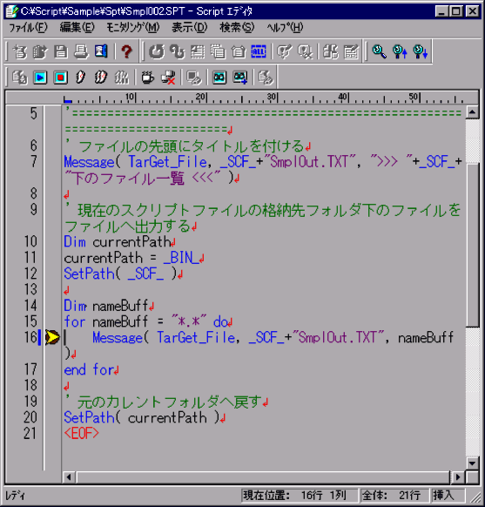Click the New script file icon
The height and width of the screenshot is (507, 485).
pyautogui.click(x=20, y=51)
